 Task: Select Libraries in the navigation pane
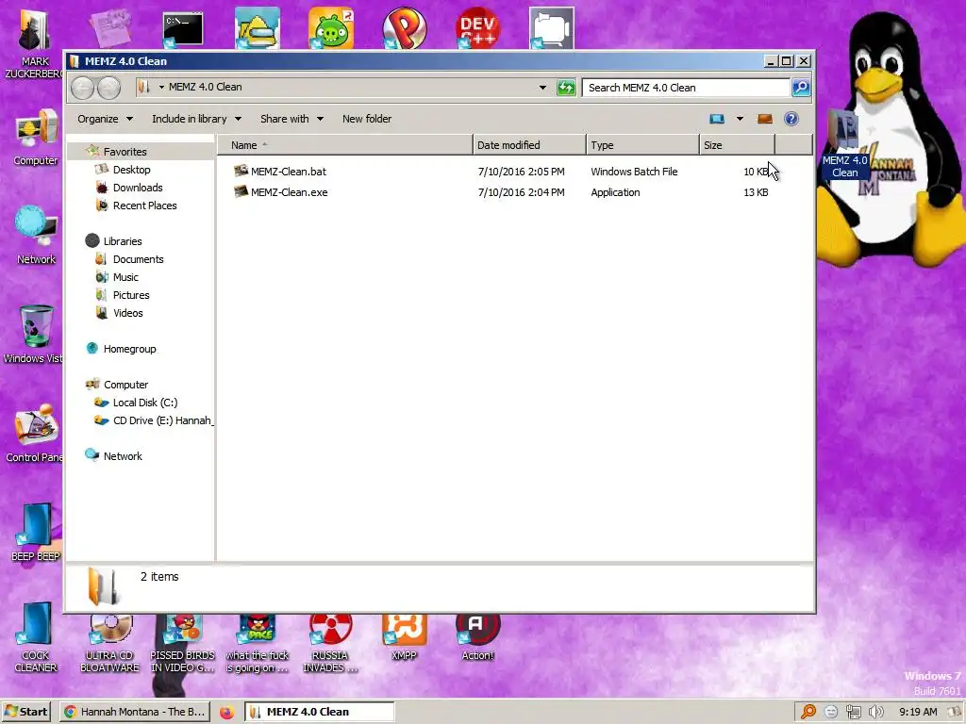[123, 241]
